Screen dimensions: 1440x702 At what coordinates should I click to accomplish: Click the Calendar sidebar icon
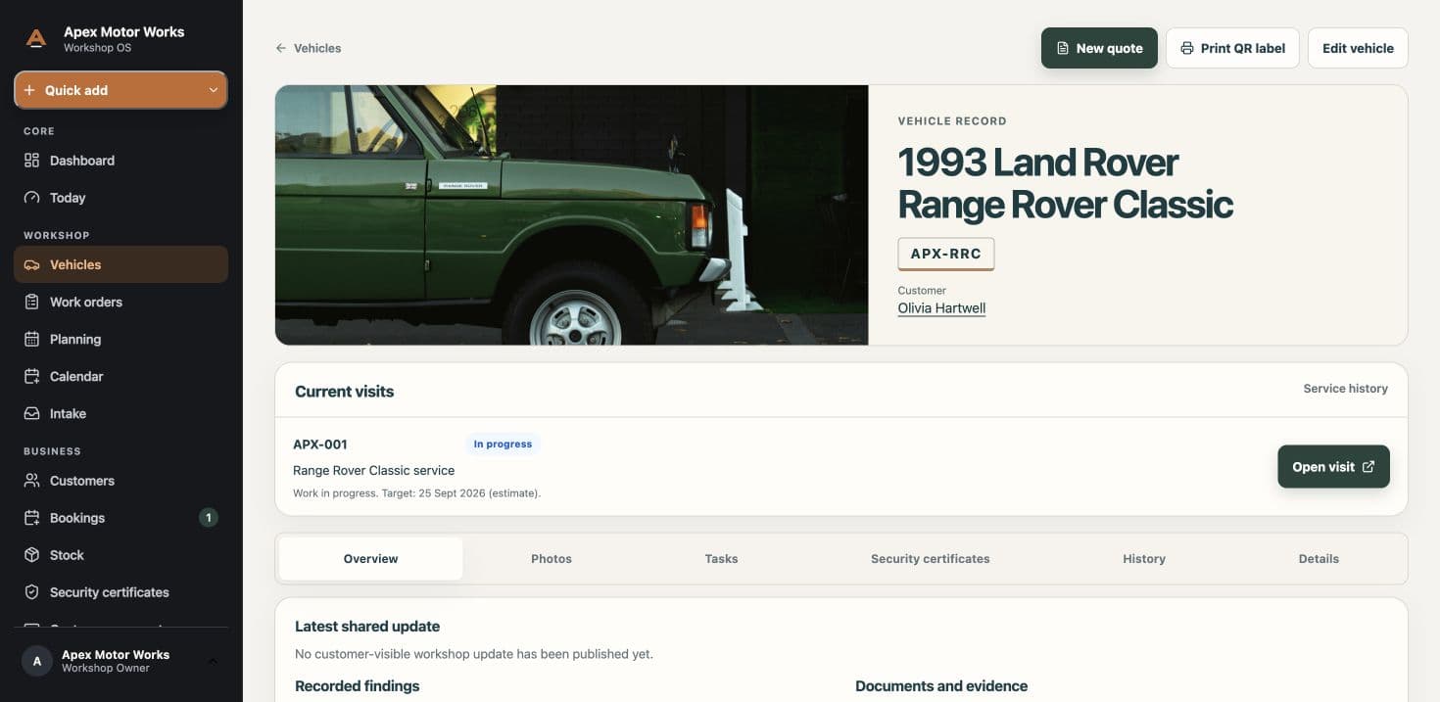[31, 376]
